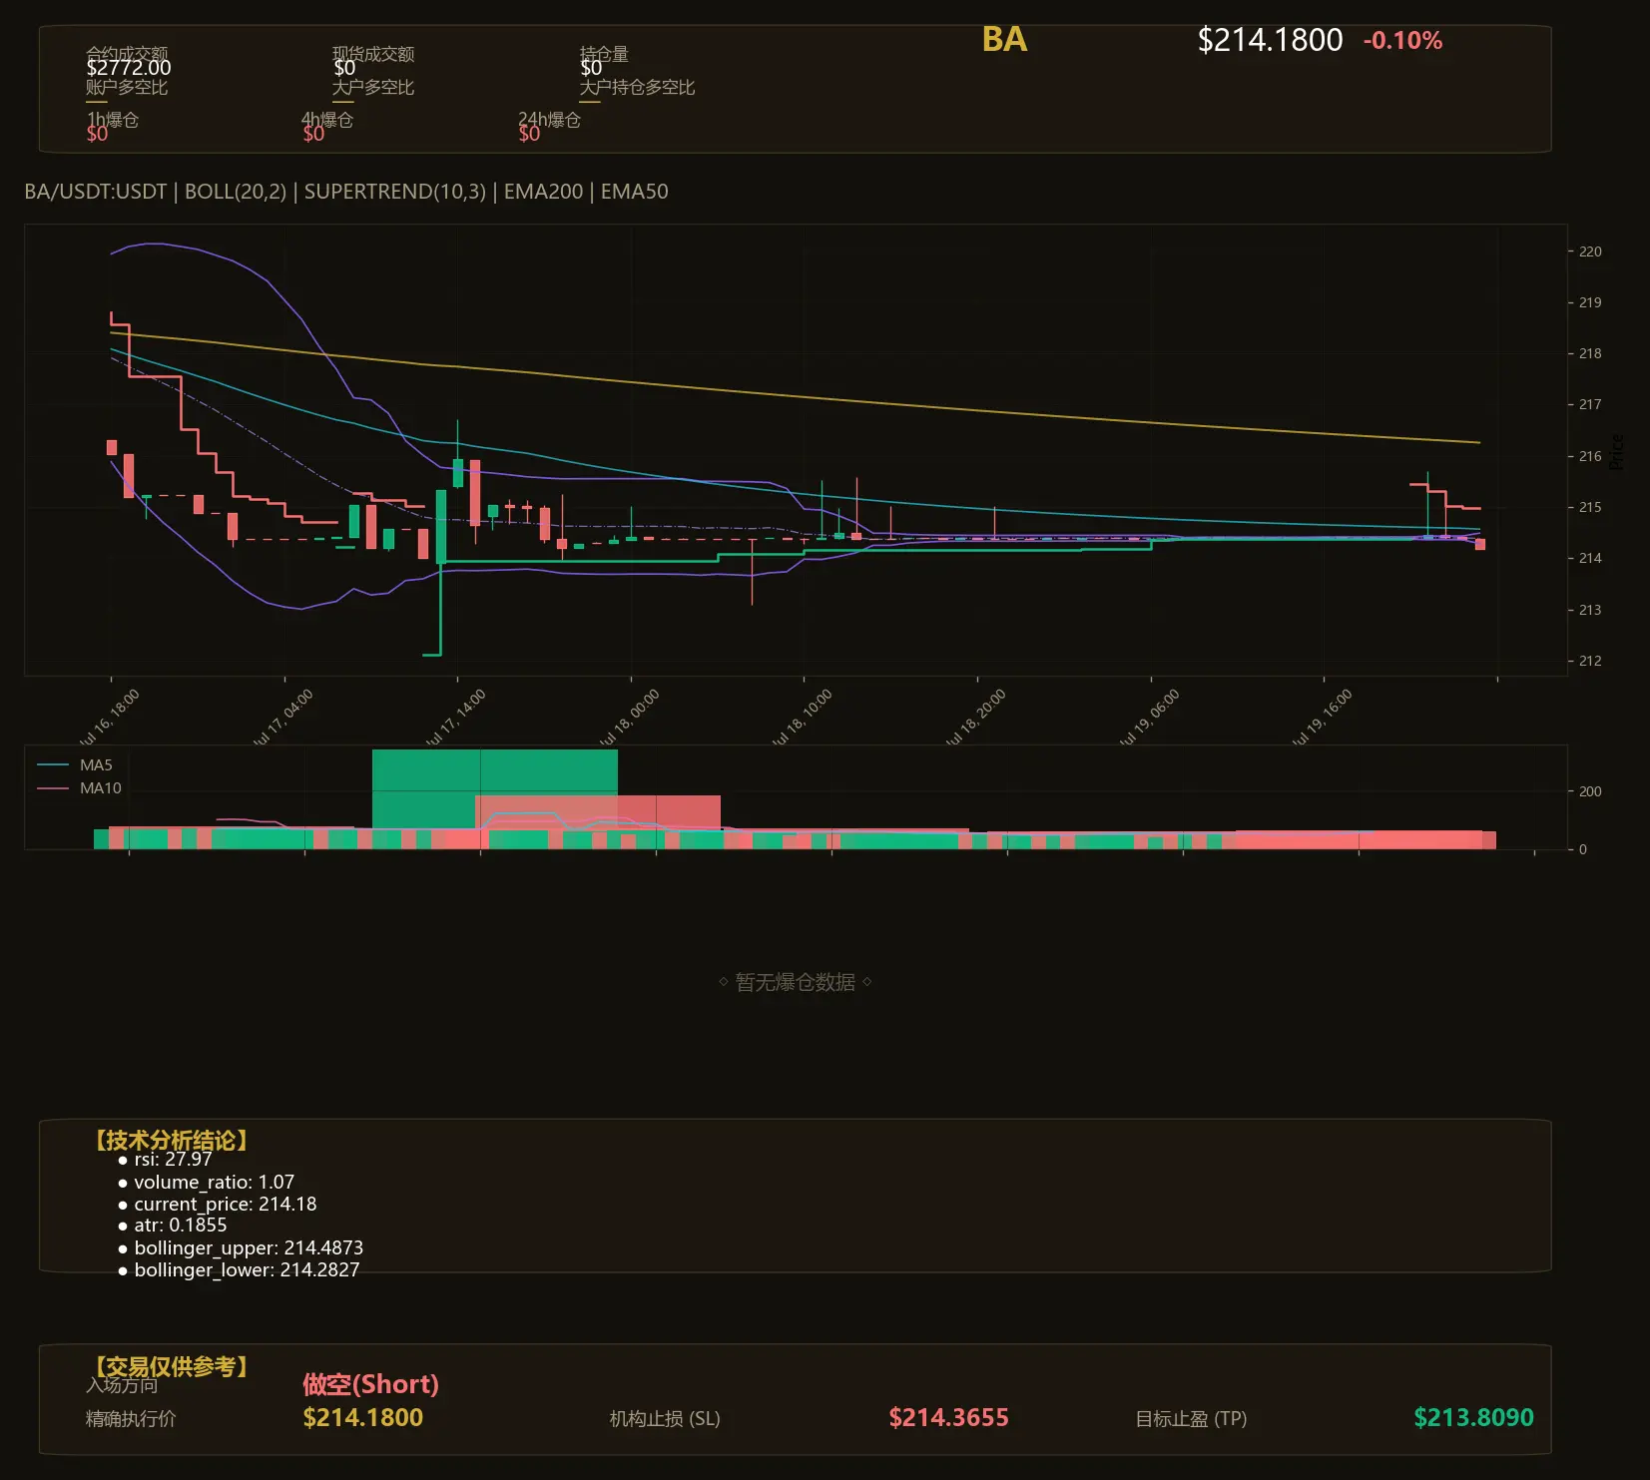Click the BA ticker symbol heading
This screenshot has width=1650, height=1480.
1004,40
